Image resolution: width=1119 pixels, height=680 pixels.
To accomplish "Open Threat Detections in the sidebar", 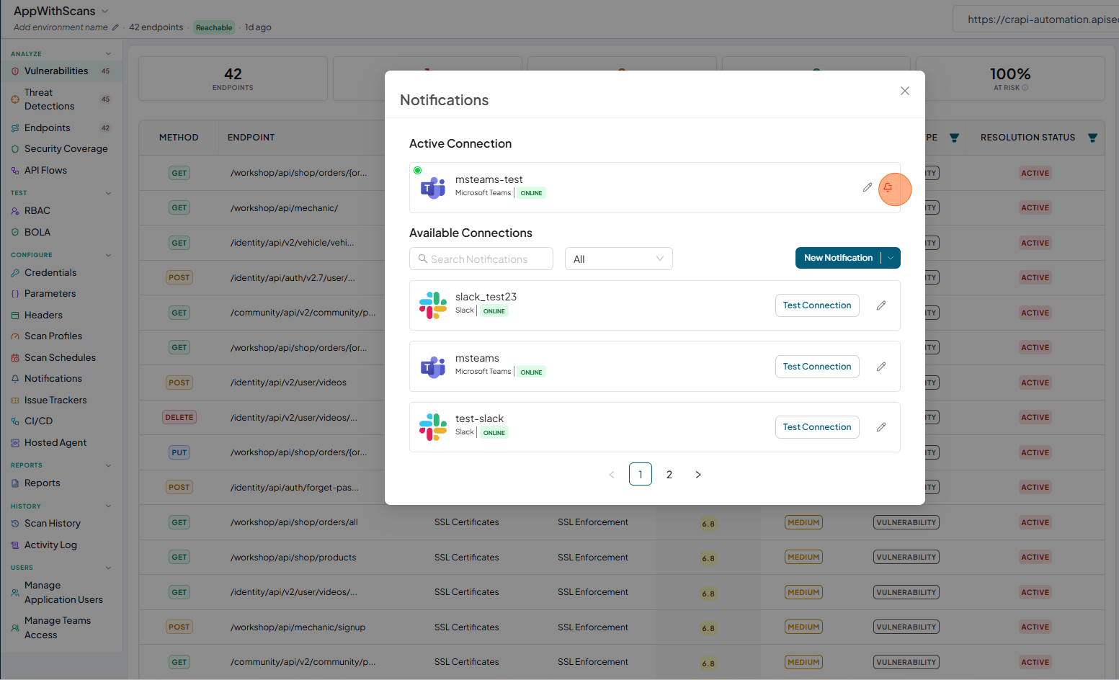I will click(x=61, y=99).
